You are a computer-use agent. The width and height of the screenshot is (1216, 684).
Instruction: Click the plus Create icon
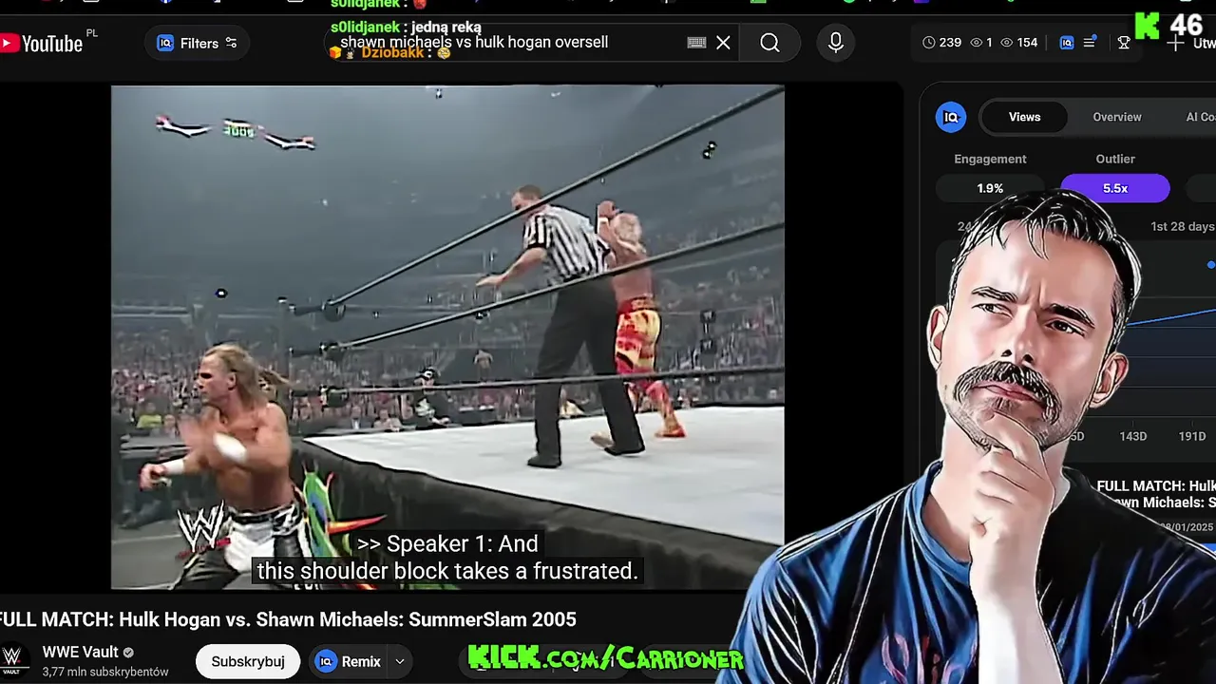1176,44
